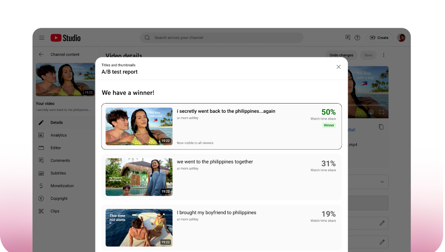
Task: Select Analytics in the sidebar
Action: pos(66,135)
